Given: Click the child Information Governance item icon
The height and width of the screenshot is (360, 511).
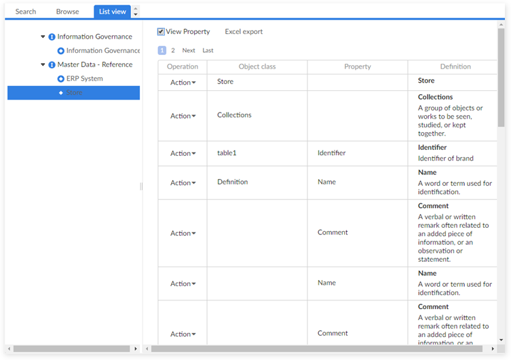Looking at the screenshot, I should coord(61,51).
